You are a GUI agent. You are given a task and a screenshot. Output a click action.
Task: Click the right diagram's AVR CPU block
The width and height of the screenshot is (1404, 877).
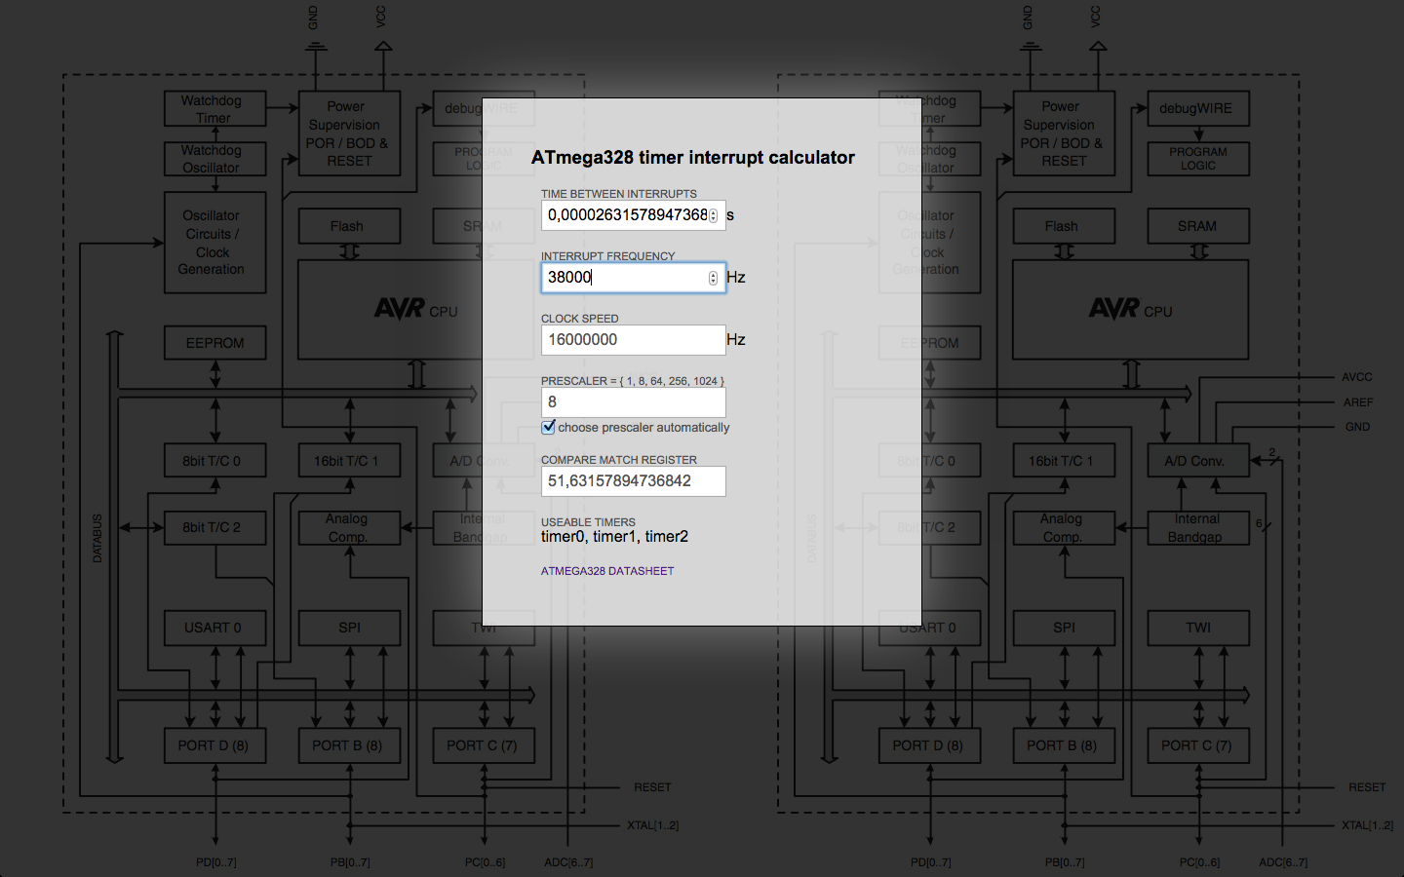coord(1130,310)
